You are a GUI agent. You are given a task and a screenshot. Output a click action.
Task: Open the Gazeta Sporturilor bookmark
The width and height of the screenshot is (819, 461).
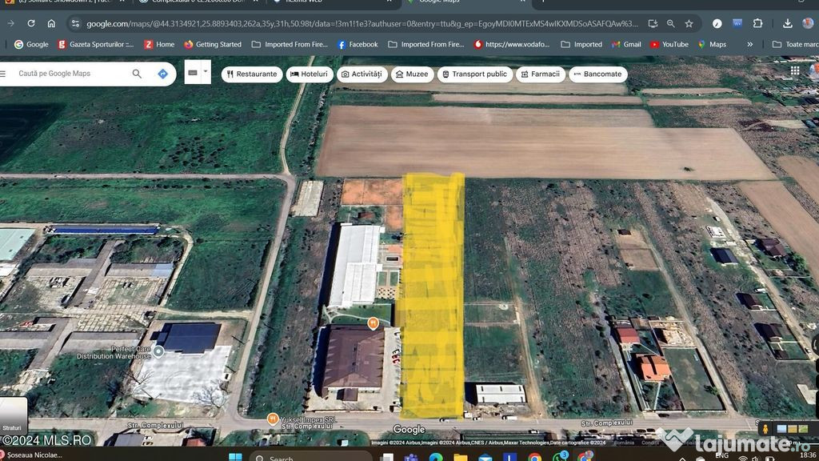pos(96,45)
